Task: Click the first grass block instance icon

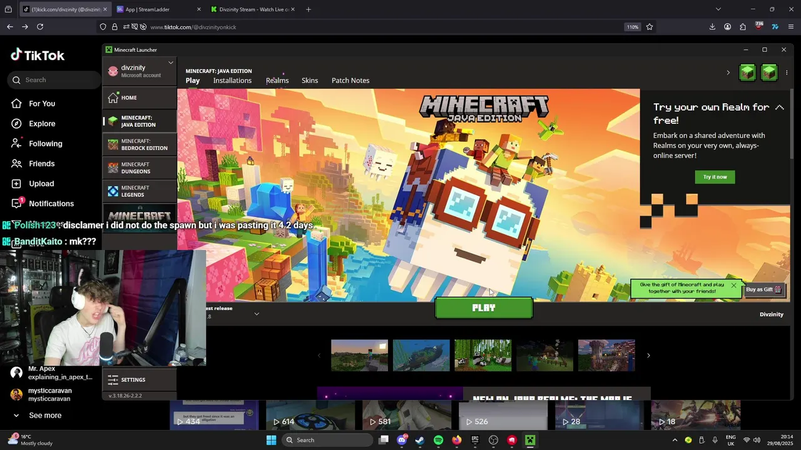Action: pos(747,72)
